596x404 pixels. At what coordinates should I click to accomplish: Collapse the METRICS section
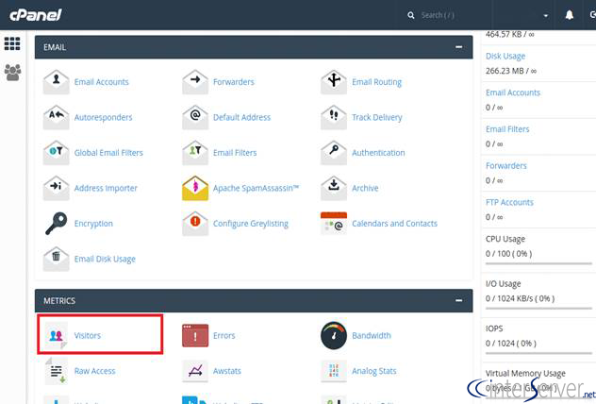(x=458, y=300)
